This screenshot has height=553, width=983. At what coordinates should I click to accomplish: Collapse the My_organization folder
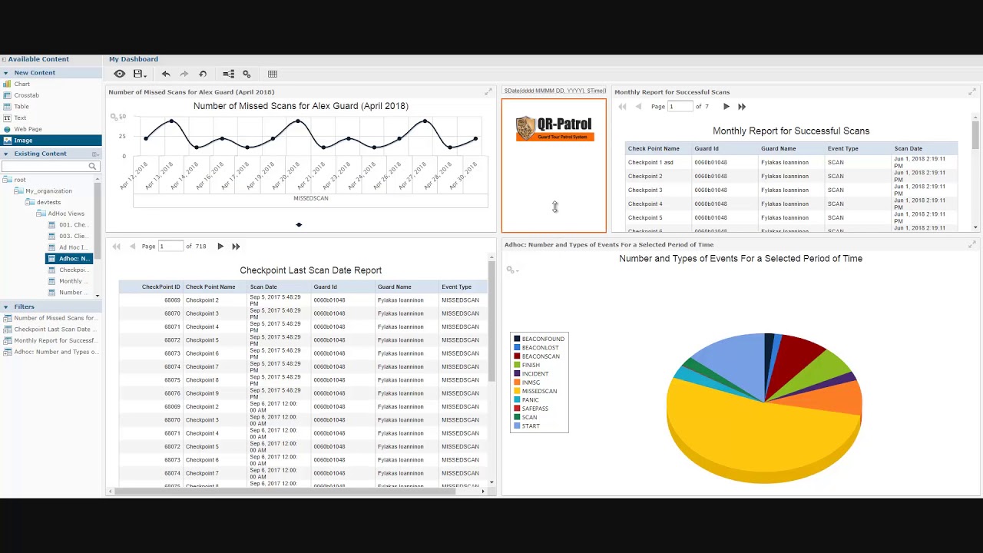coord(18,190)
